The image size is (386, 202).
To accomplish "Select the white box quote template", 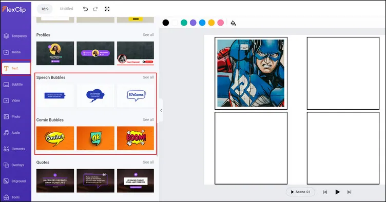I will pos(136,180).
